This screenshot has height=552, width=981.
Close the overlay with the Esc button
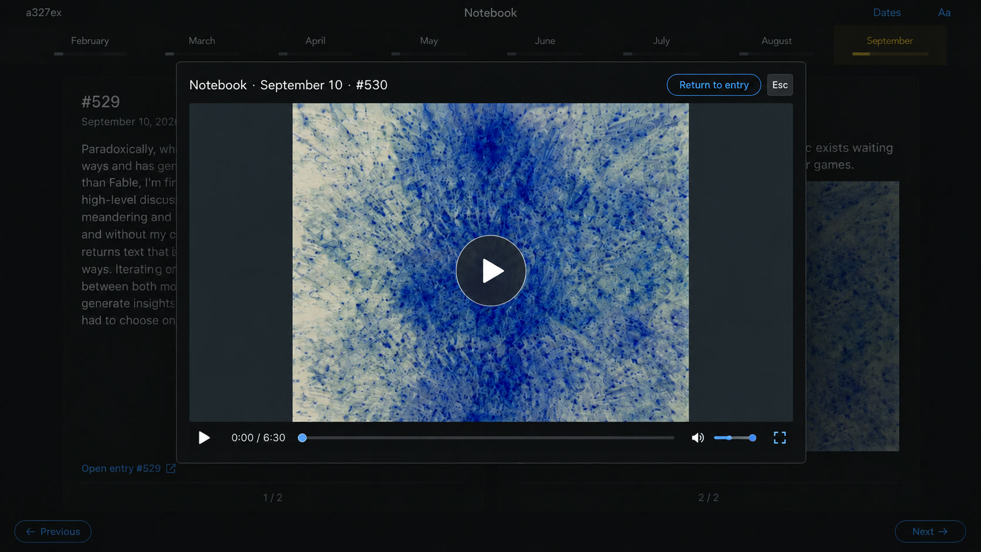click(x=780, y=85)
